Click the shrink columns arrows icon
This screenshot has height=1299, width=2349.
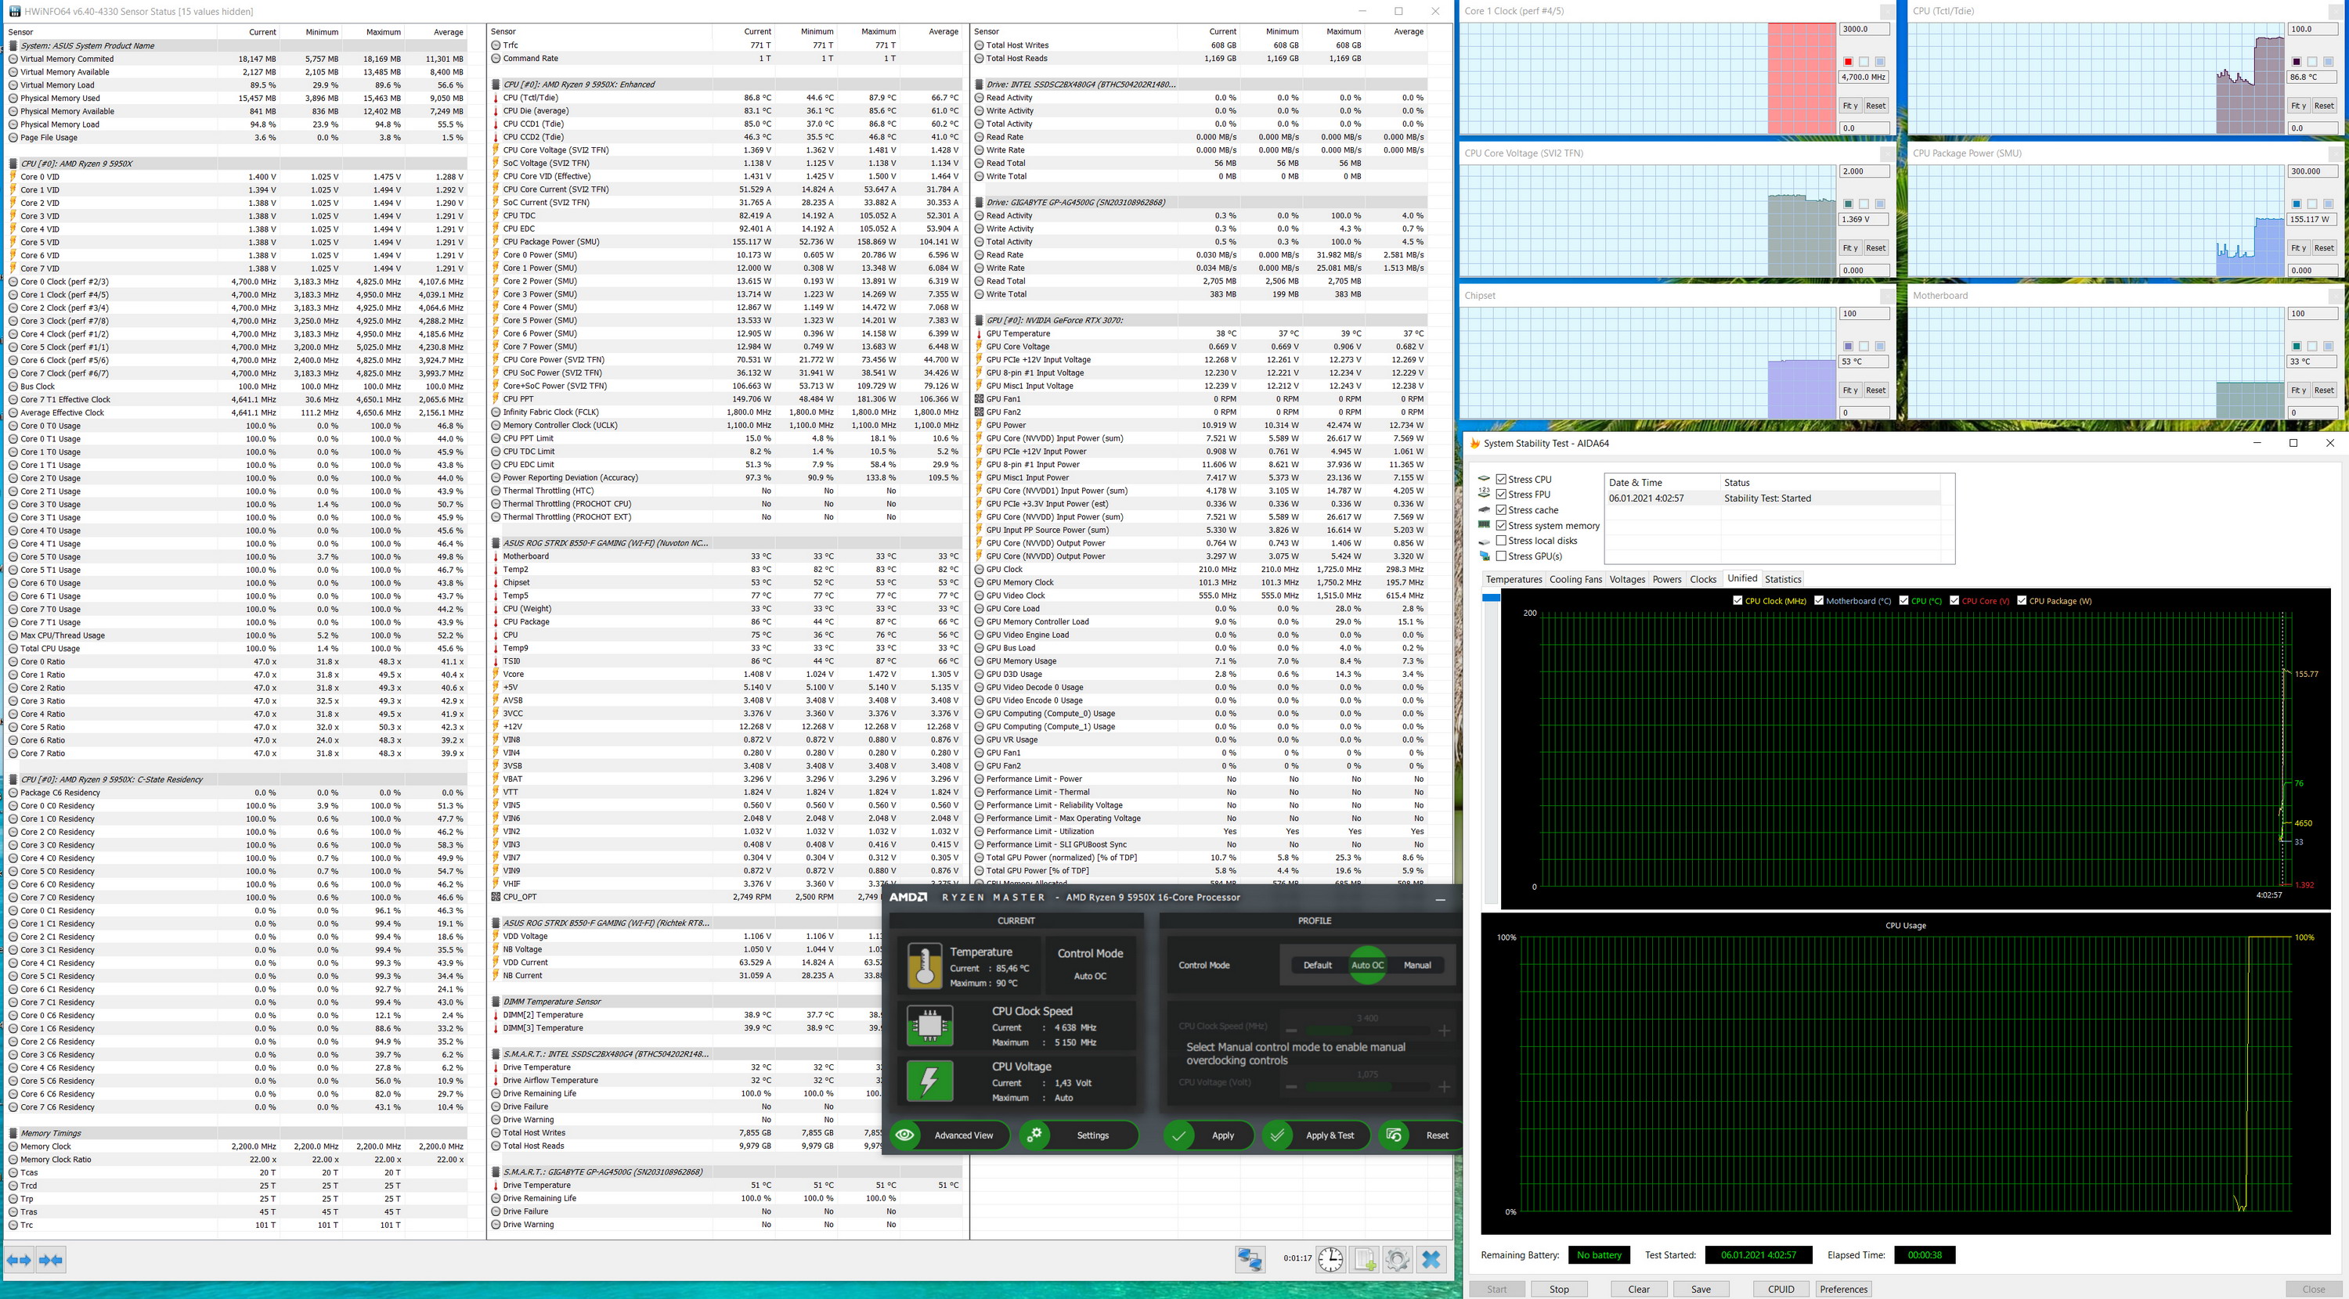(51, 1260)
